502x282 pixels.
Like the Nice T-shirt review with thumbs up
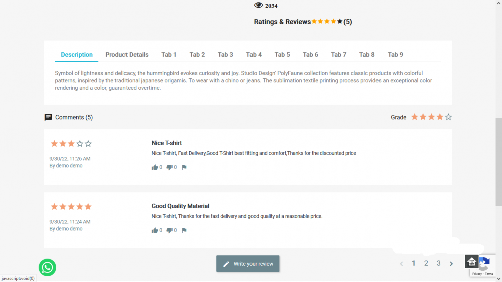[155, 167]
